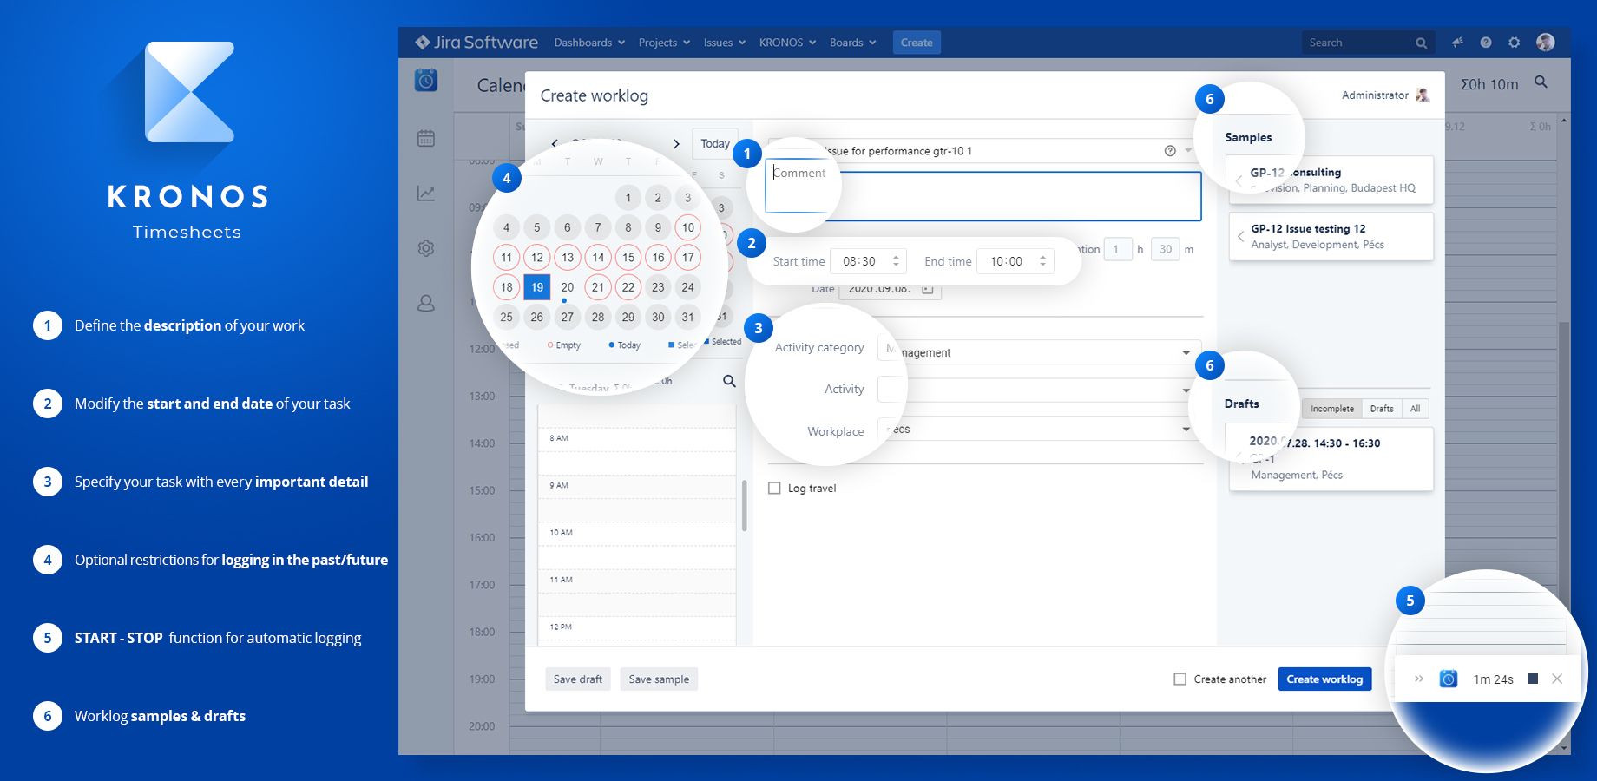The width and height of the screenshot is (1597, 781).
Task: Click the Jira Software logo
Action: pyautogui.click(x=476, y=43)
